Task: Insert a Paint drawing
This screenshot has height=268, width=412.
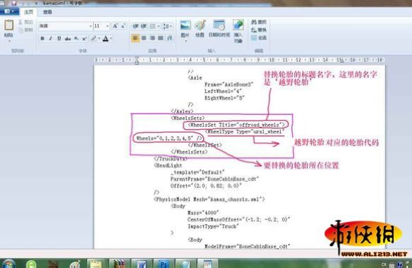Action: coord(200,29)
